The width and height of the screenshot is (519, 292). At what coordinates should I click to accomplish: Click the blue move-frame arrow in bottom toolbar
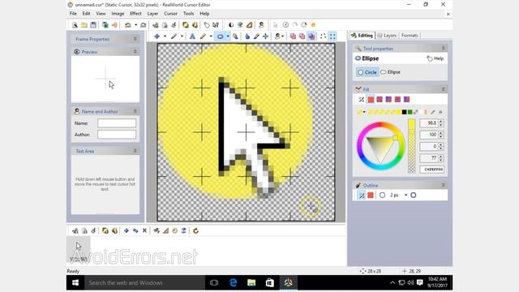pos(127,230)
